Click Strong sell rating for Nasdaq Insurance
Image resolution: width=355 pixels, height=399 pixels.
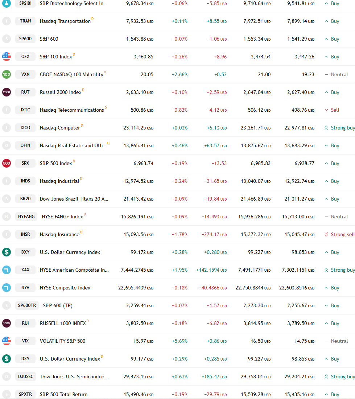pyautogui.click(x=339, y=234)
